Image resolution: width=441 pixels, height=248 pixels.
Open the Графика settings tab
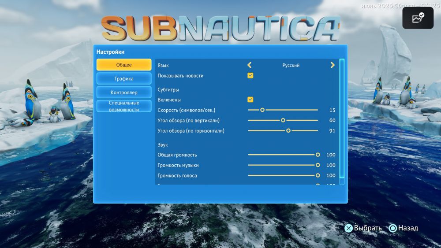[124, 78]
